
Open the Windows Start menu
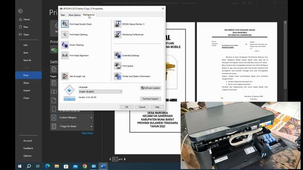pos(19,166)
